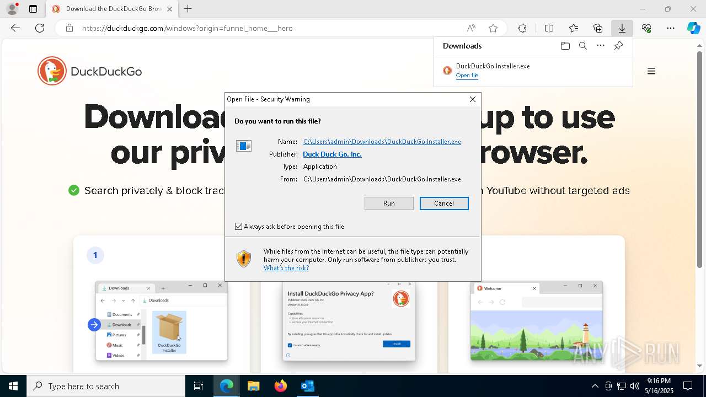Cancel the Open File security warning

pyautogui.click(x=444, y=203)
